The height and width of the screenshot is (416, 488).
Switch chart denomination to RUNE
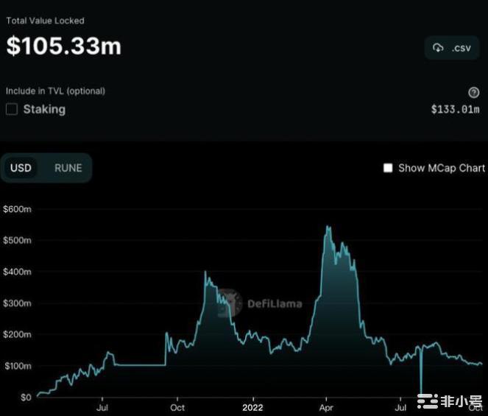pyautogui.click(x=68, y=168)
